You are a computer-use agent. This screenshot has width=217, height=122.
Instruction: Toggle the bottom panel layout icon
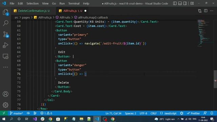[x=180, y=3]
